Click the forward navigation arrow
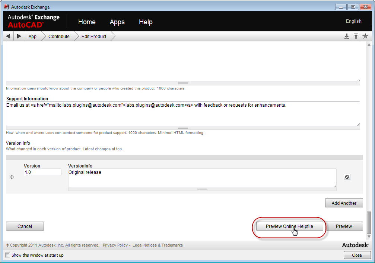 [19, 36]
